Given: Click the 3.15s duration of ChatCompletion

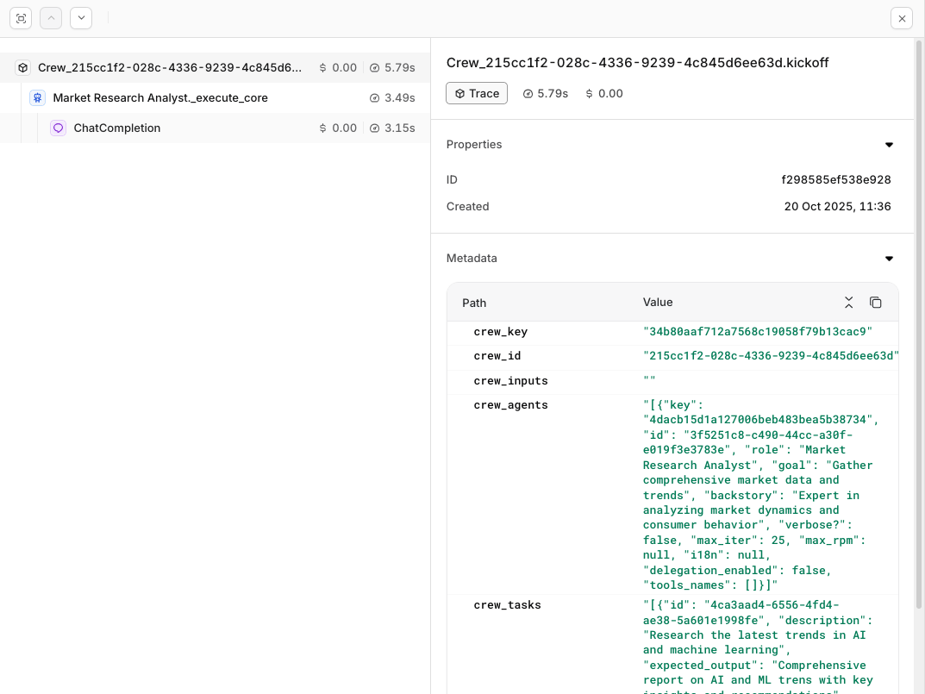Looking at the screenshot, I should pos(392,128).
